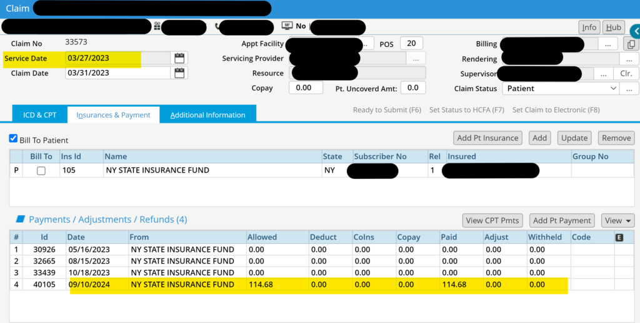Viewport: 640px width, 323px height.
Task: Click the Add Pt Payment button
Action: coord(562,220)
